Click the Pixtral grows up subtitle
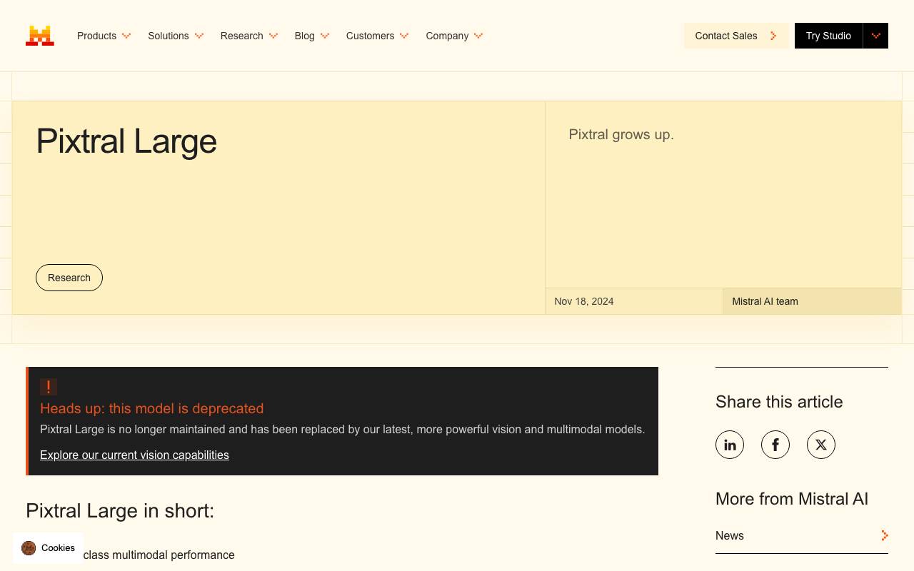Screen dimensions: 914x571 tap(621, 134)
